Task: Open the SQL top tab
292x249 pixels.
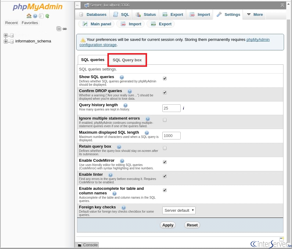Action: coord(121,15)
